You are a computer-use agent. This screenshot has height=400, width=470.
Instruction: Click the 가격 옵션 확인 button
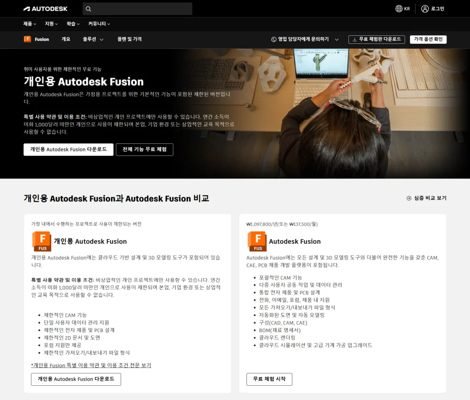click(x=428, y=39)
